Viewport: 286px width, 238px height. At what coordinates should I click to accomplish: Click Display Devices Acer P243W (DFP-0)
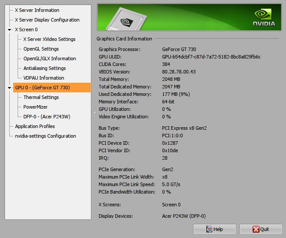(x=184, y=216)
